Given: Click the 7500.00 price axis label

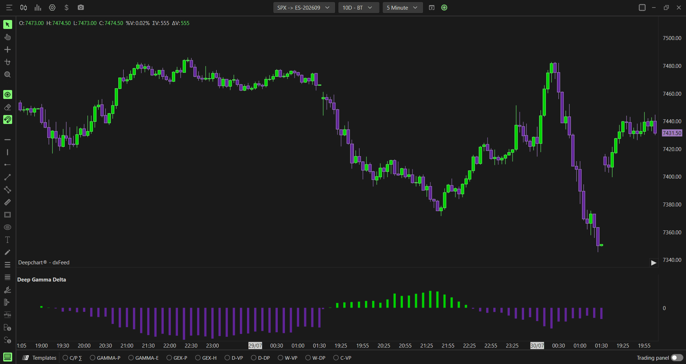Looking at the screenshot, I should click(672, 38).
